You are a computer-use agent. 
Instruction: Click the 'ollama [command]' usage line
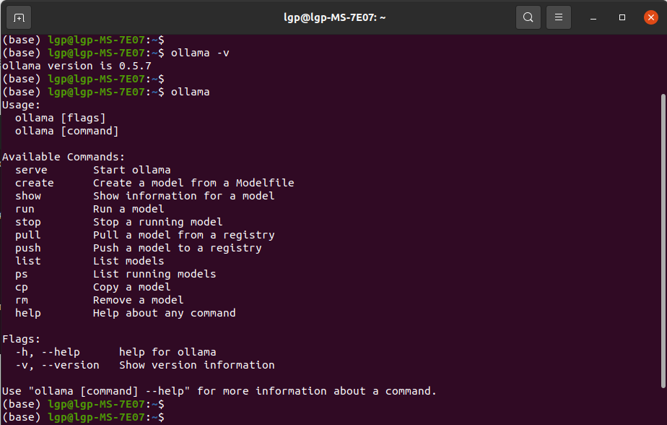click(67, 131)
